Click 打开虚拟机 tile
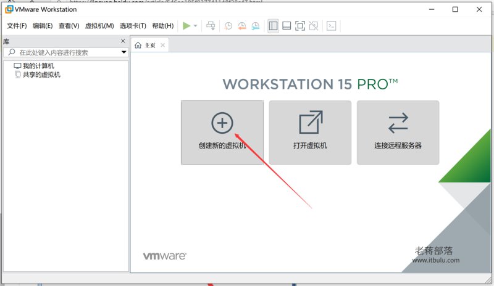 click(x=310, y=133)
